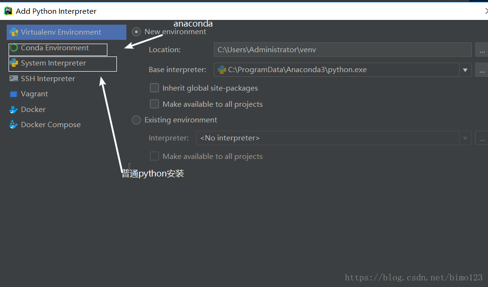Viewport: 488px width, 287px height.
Task: Click the Interpreter: label
Action: click(x=169, y=138)
